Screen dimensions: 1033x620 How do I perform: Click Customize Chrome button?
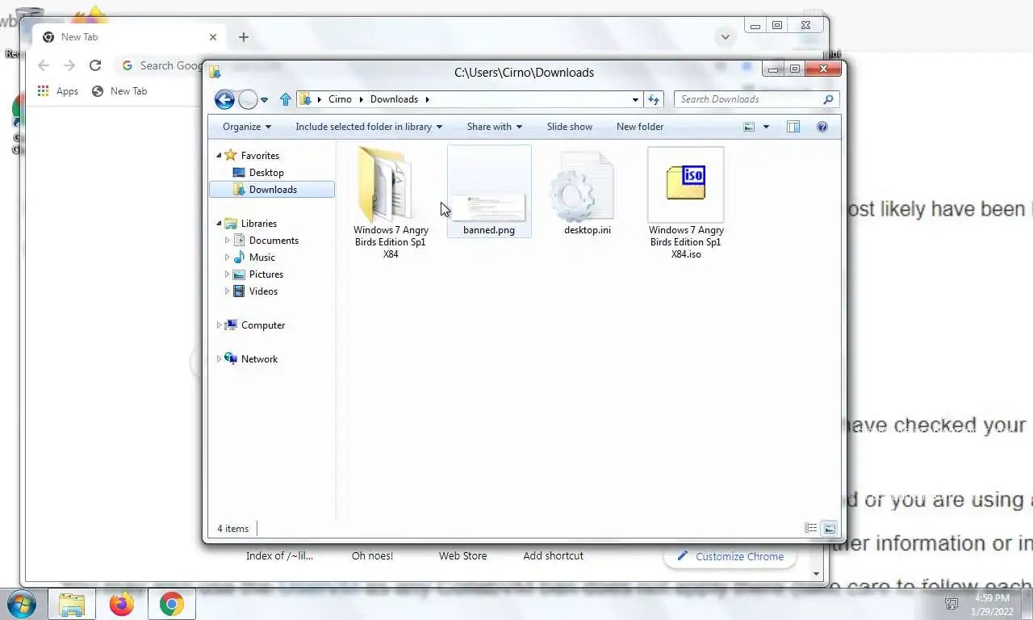click(730, 556)
